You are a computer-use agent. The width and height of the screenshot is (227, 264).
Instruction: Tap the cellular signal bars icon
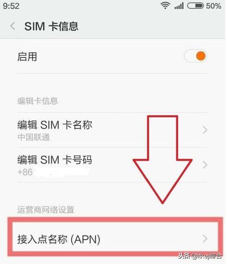pos(179,6)
